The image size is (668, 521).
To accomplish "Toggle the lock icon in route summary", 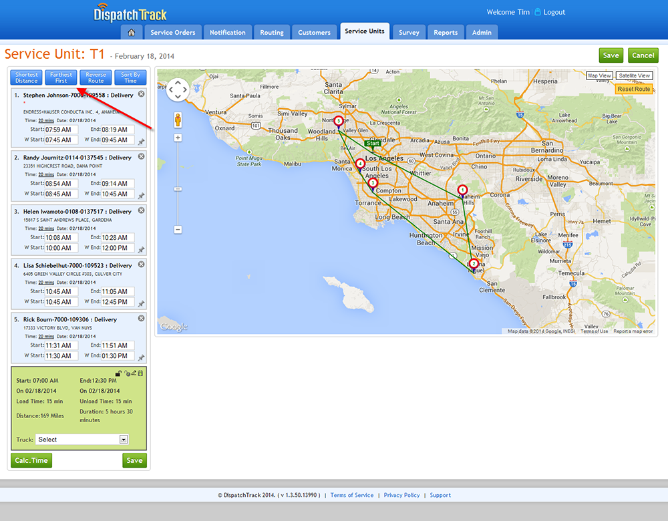I will [x=118, y=373].
